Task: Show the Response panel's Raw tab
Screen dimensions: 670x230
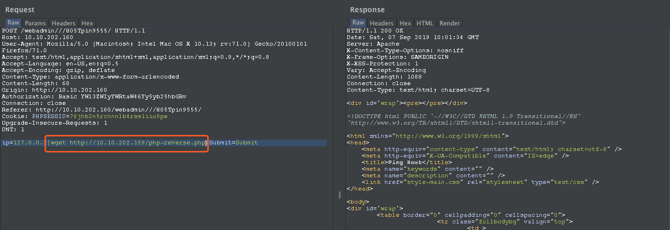Action: pos(358,23)
